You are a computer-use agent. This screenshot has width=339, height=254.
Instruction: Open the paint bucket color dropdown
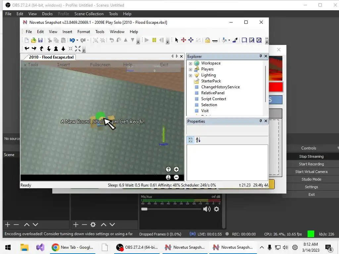(x=229, y=40)
